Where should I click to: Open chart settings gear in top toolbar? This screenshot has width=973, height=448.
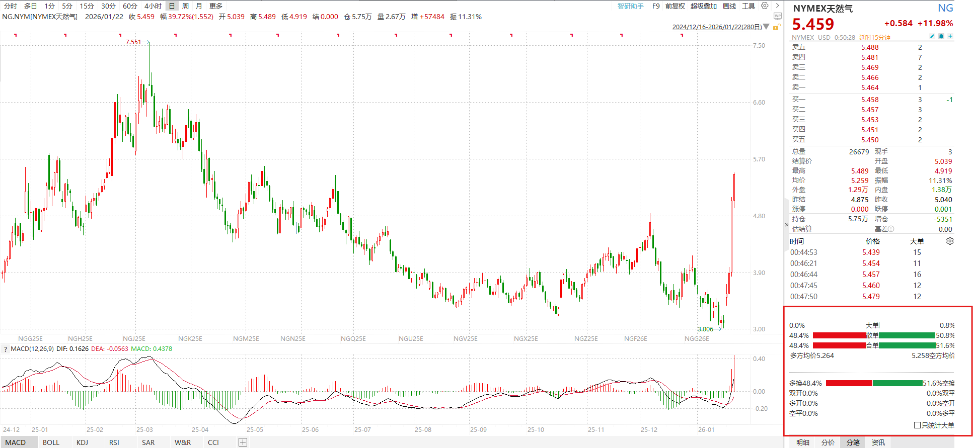[x=765, y=6]
